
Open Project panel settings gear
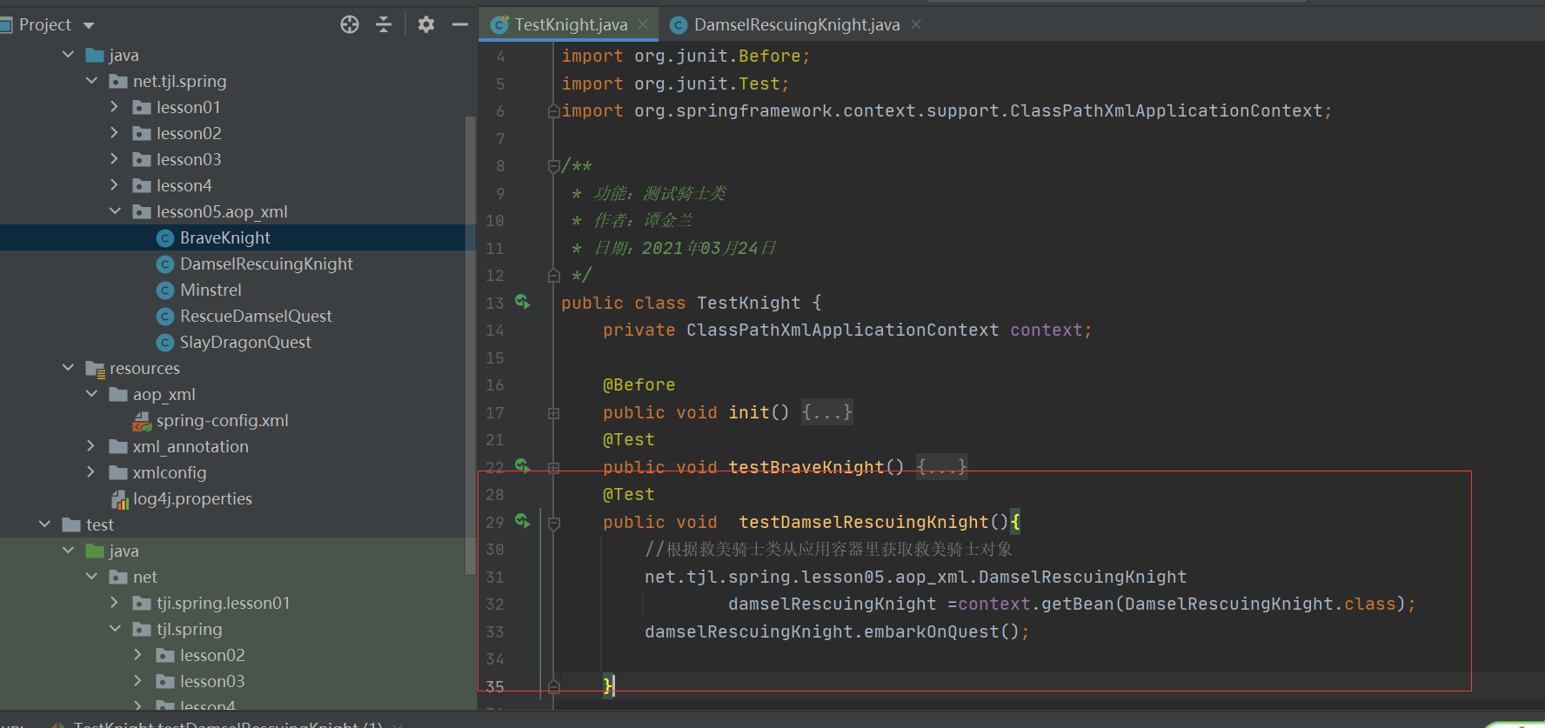425,24
